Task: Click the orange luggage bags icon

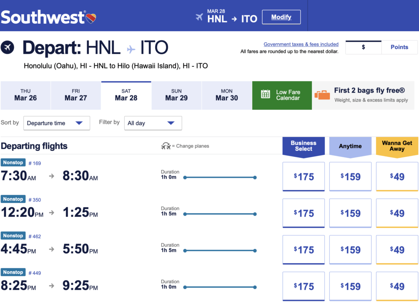Action: pyautogui.click(x=322, y=95)
